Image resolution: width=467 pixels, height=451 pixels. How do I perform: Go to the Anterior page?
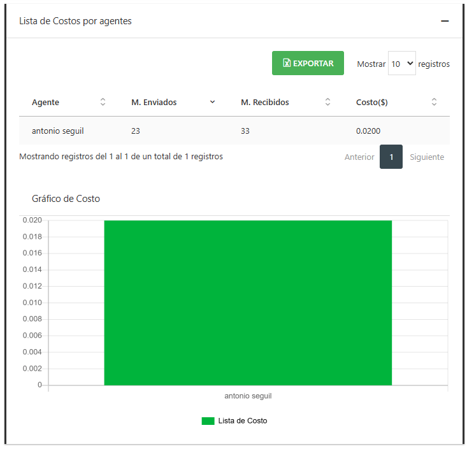(x=359, y=157)
